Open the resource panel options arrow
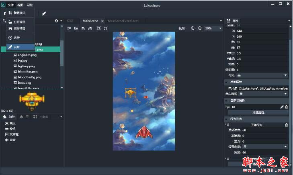 click(61, 21)
